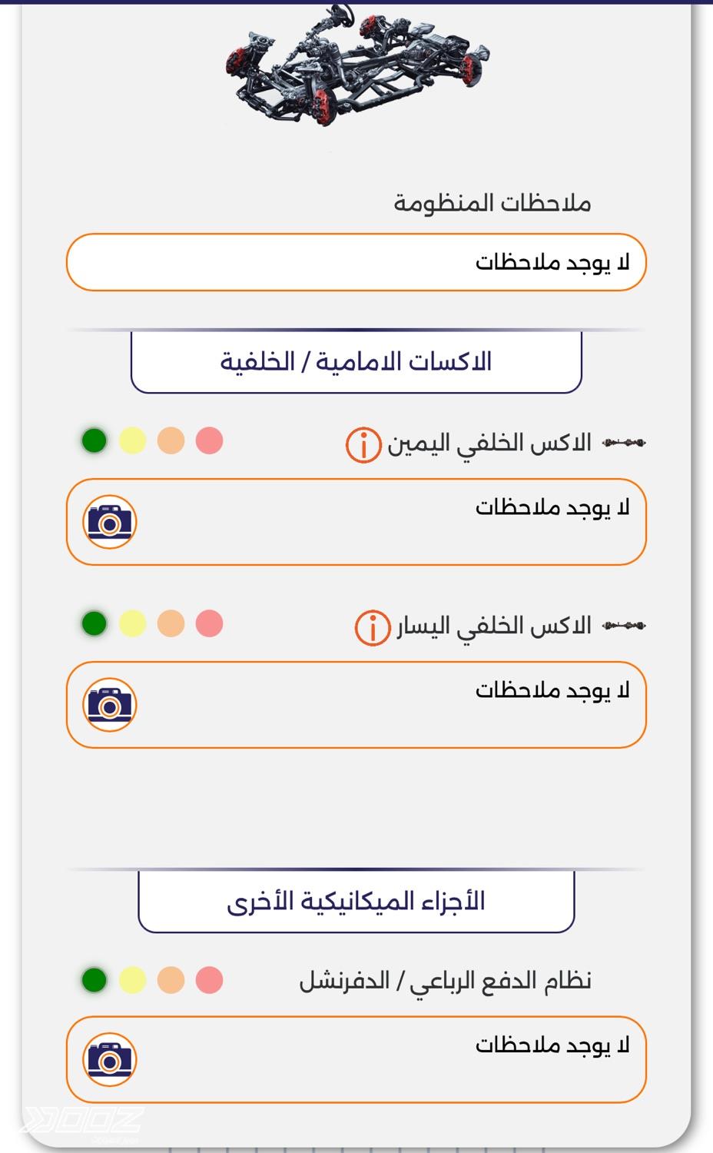The image size is (713, 1153).
Task: Click the system notes field ملاحظات المنظومة
Action: pyautogui.click(x=356, y=262)
